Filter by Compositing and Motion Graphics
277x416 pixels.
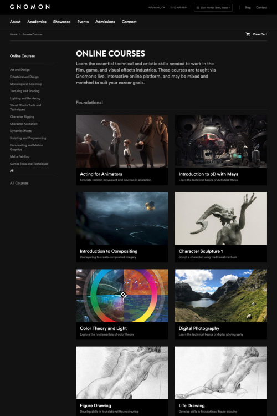point(26,147)
